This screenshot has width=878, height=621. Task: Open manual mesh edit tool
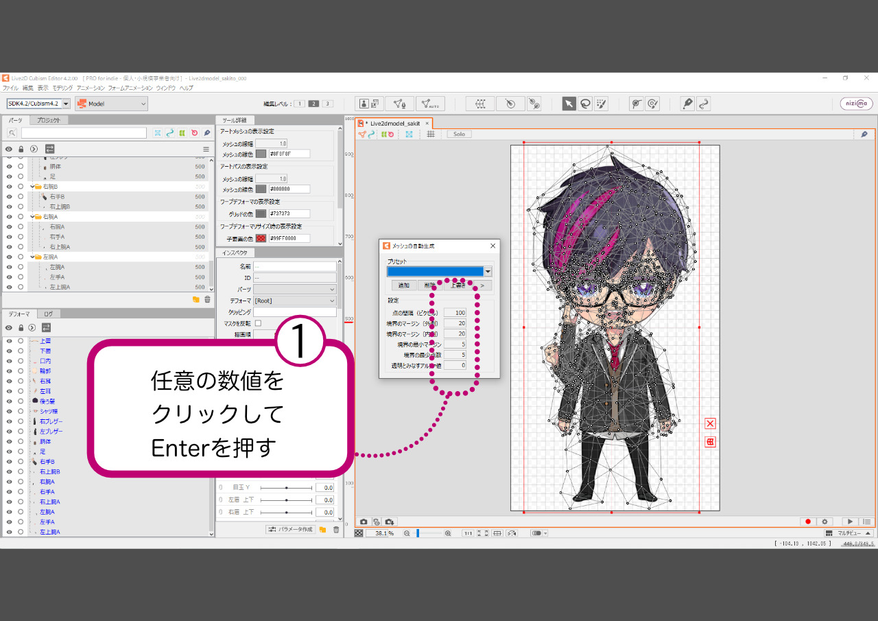click(399, 104)
